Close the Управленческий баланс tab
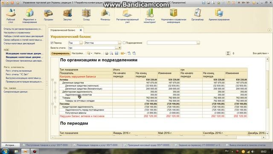The image size is (273, 154). click(81, 30)
